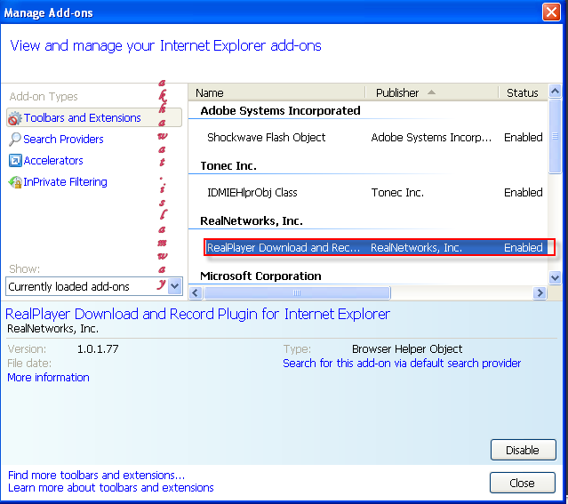Click the horizontal scrollbar thumb
568x504 pixels.
pos(297,292)
